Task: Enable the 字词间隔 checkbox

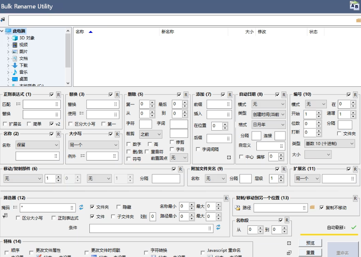Action: 198,149
